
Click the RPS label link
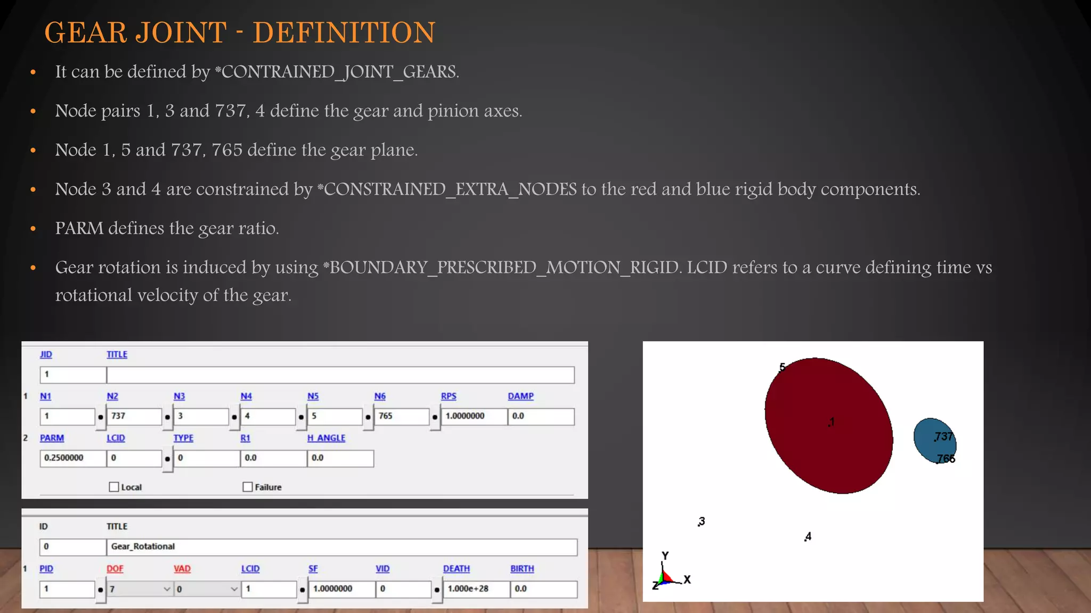(449, 396)
